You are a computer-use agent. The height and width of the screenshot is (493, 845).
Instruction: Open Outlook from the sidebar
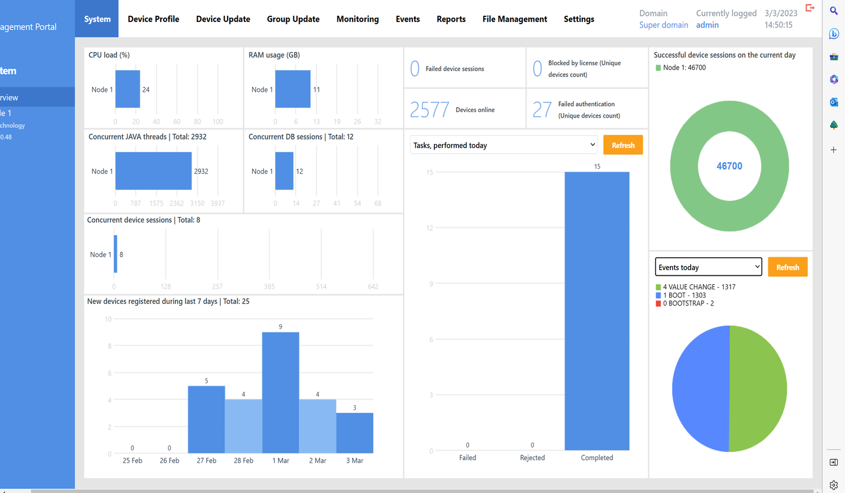(834, 102)
